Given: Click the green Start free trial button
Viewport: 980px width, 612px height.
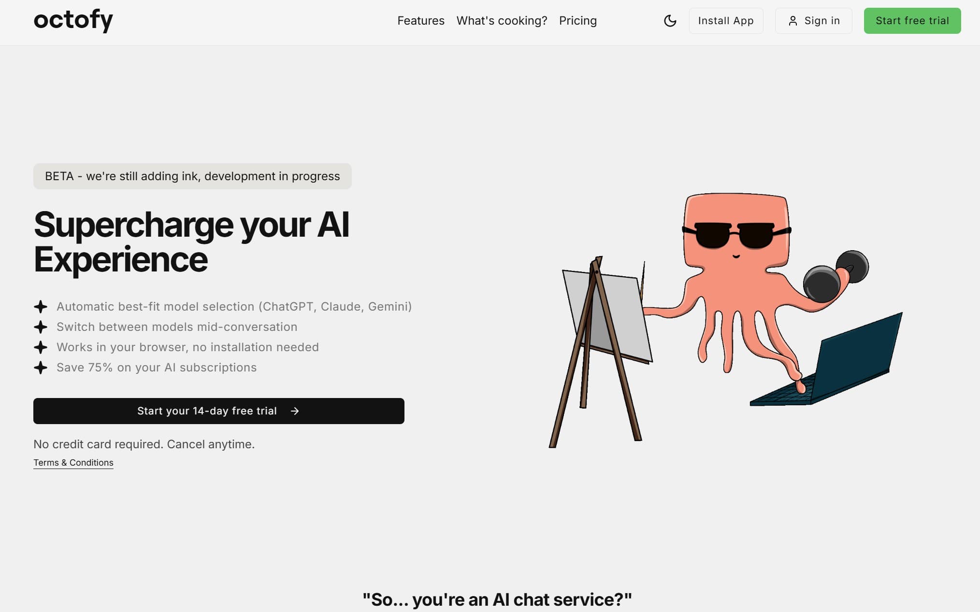Looking at the screenshot, I should (912, 21).
